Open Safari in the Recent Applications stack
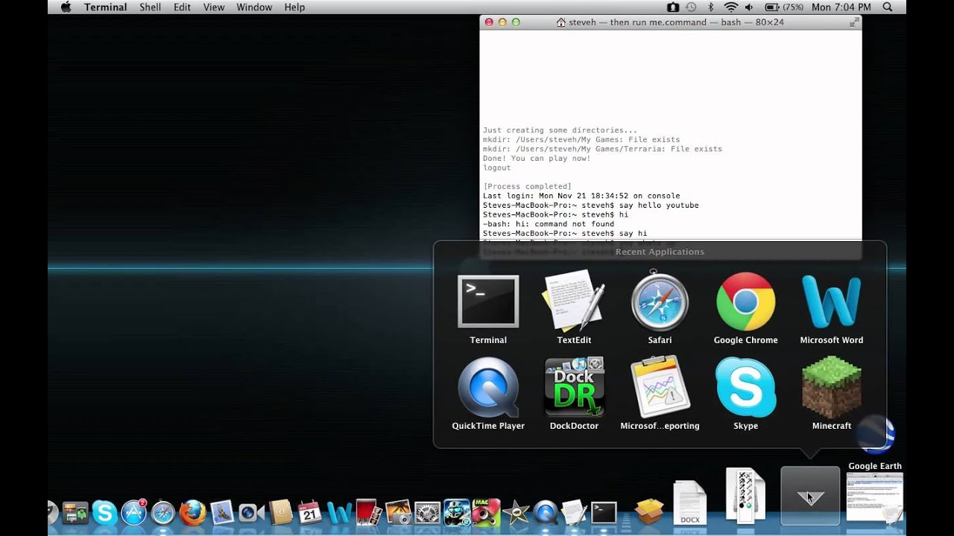 660,300
